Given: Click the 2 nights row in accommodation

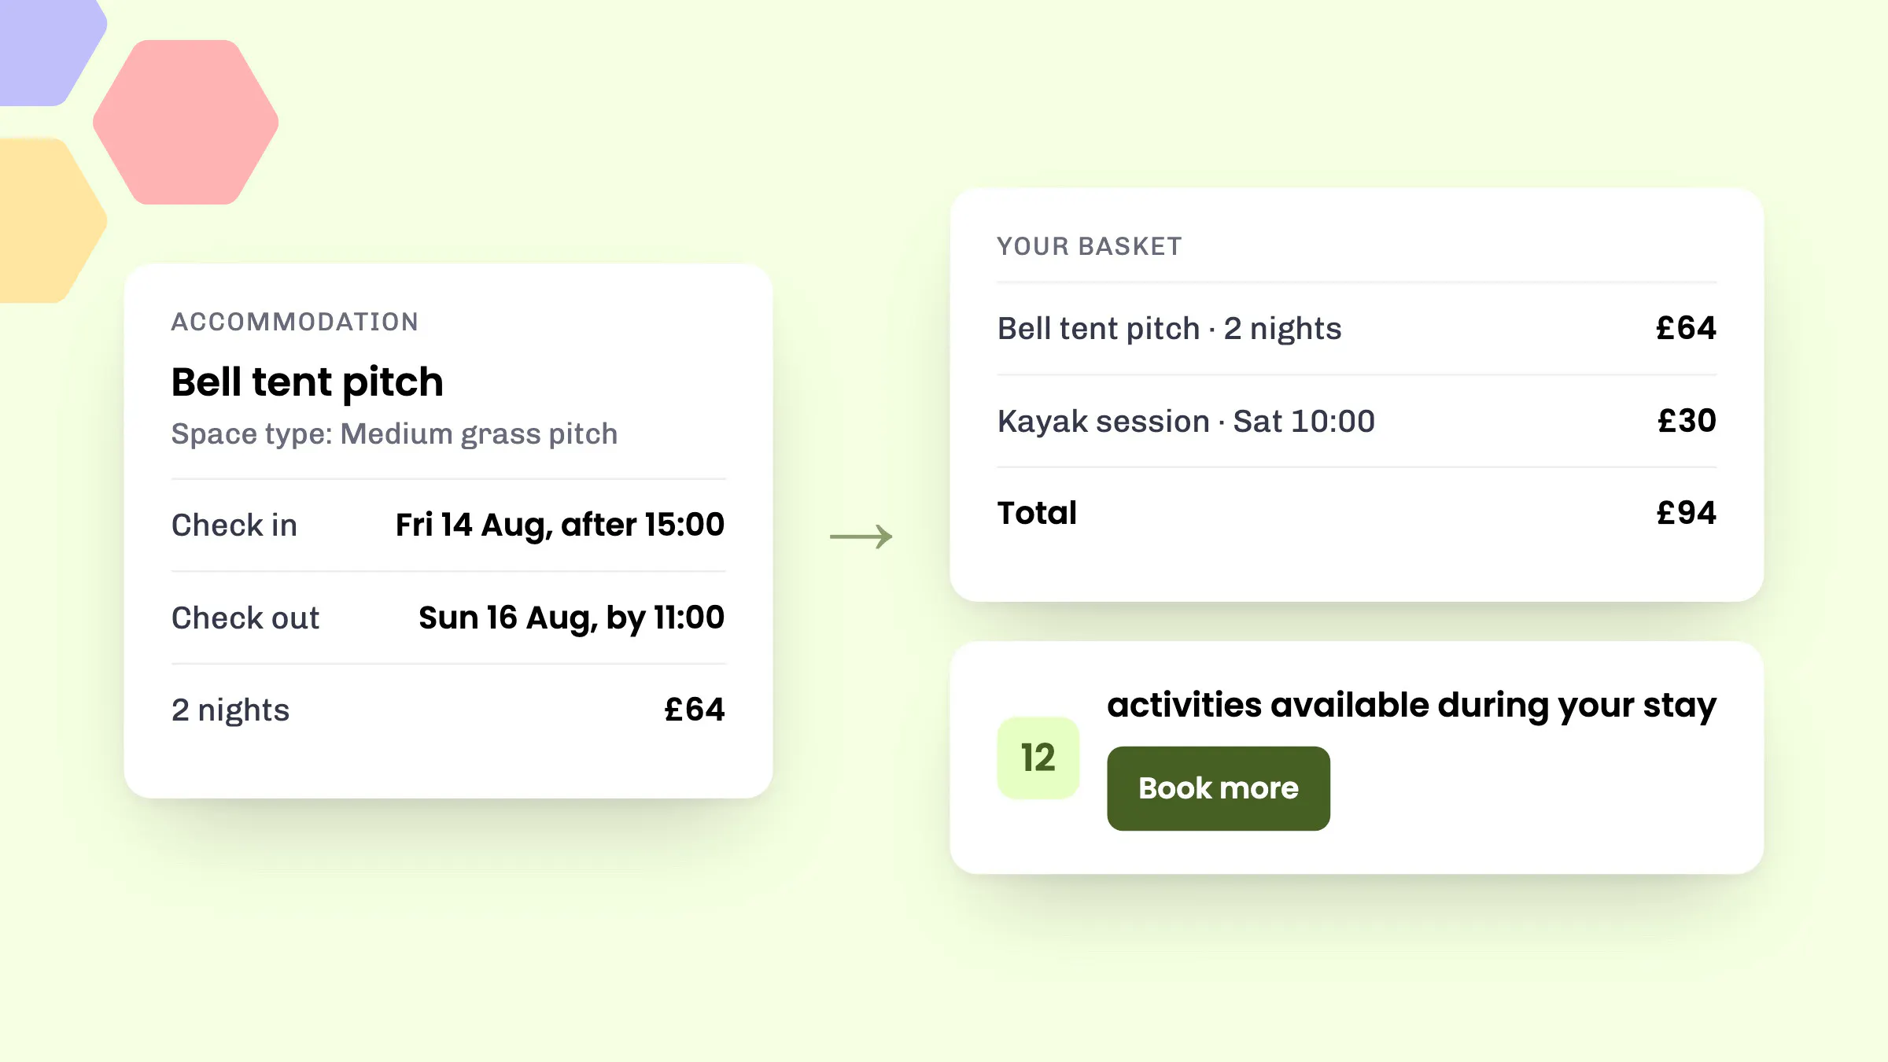Looking at the screenshot, I should pos(448,710).
